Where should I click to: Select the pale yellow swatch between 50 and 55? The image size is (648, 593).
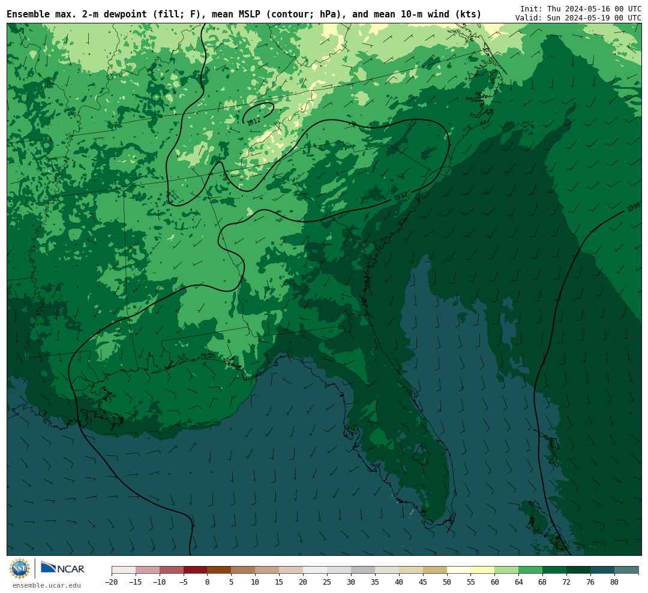[x=459, y=570]
